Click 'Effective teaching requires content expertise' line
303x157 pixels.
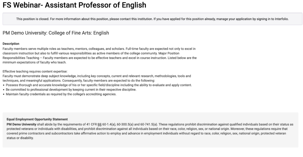tap(35, 71)
